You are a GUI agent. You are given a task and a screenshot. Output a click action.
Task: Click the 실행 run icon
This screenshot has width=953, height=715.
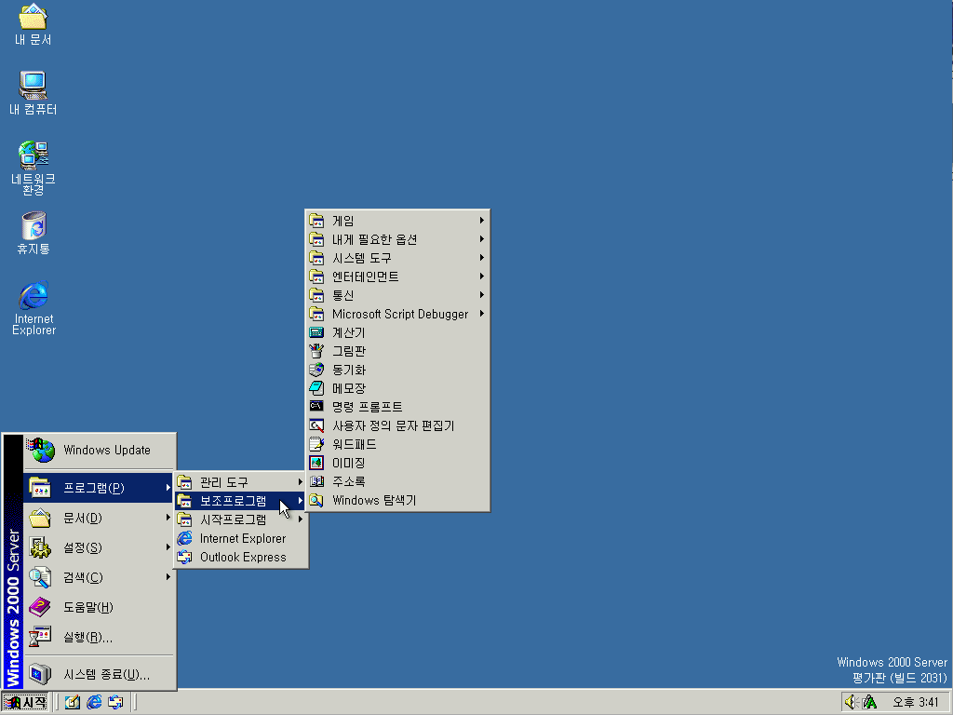[x=40, y=637]
